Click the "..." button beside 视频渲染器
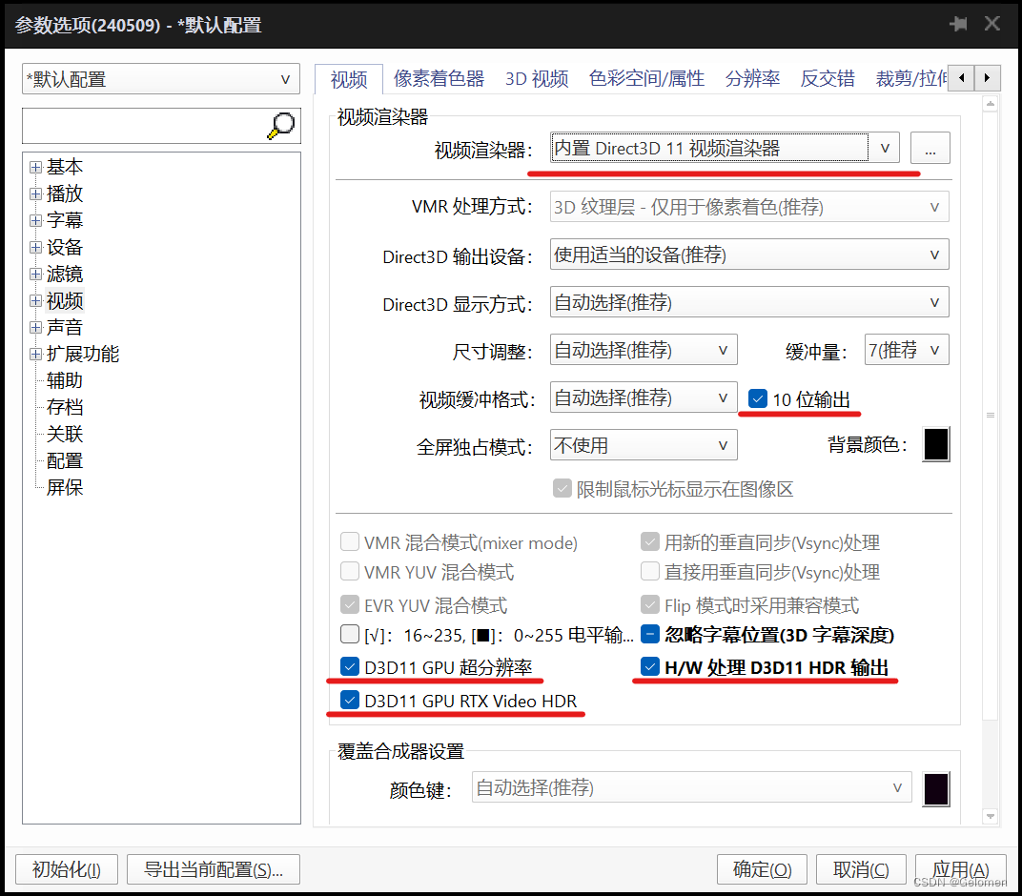The image size is (1022, 896). point(930,148)
